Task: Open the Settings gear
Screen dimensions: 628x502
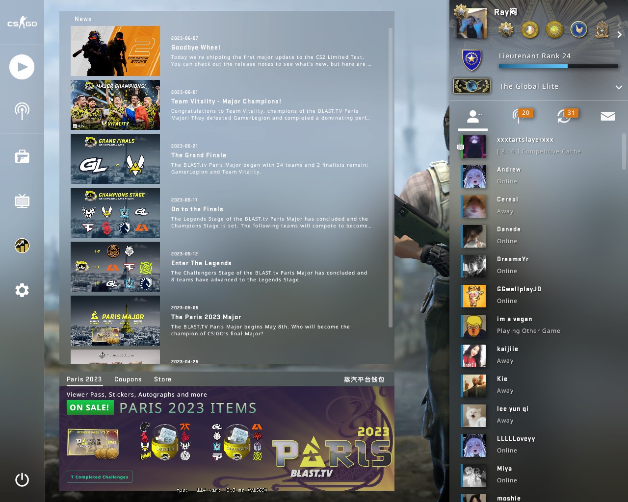Action: coord(22,290)
